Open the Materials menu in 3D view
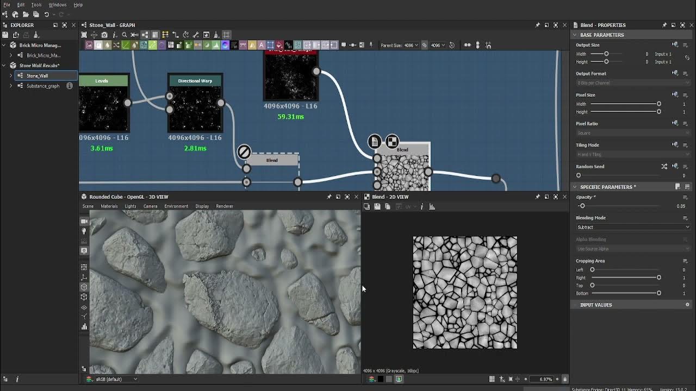 point(109,206)
